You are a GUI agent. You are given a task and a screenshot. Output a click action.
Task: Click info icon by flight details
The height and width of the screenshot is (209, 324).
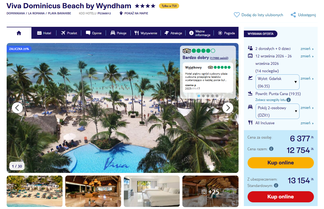pos(289,100)
